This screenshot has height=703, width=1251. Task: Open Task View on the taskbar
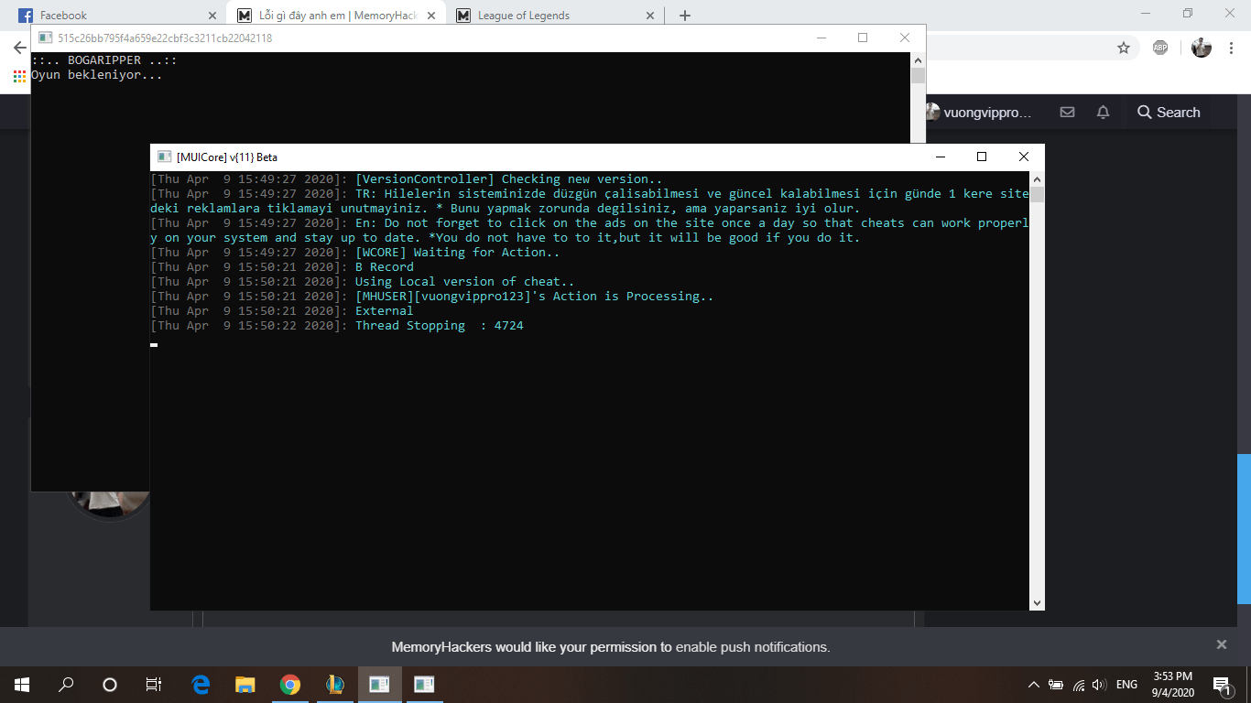[154, 684]
